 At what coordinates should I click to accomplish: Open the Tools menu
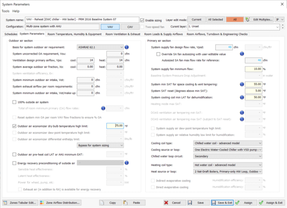tap(6, 11)
